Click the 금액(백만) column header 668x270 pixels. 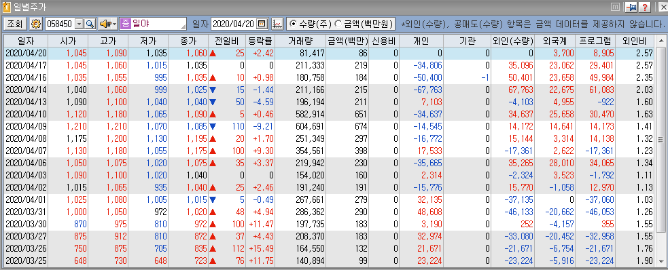tap(348, 41)
